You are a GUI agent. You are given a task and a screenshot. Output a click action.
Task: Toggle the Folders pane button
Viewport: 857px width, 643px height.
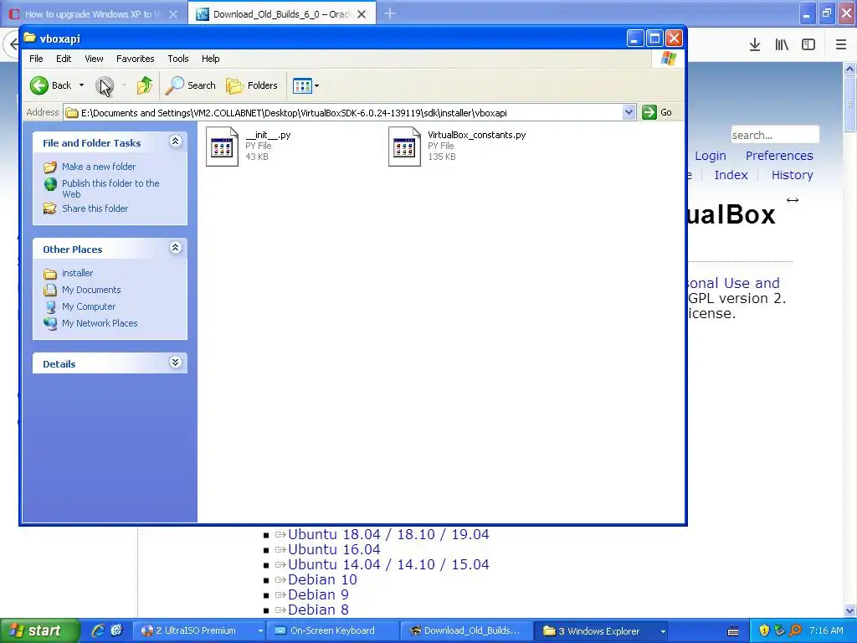click(x=252, y=85)
